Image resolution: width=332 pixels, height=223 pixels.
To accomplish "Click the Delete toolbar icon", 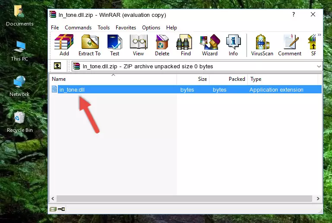I will coord(162,45).
